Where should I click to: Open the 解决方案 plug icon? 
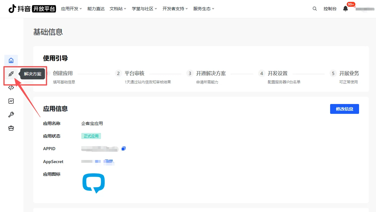11,74
